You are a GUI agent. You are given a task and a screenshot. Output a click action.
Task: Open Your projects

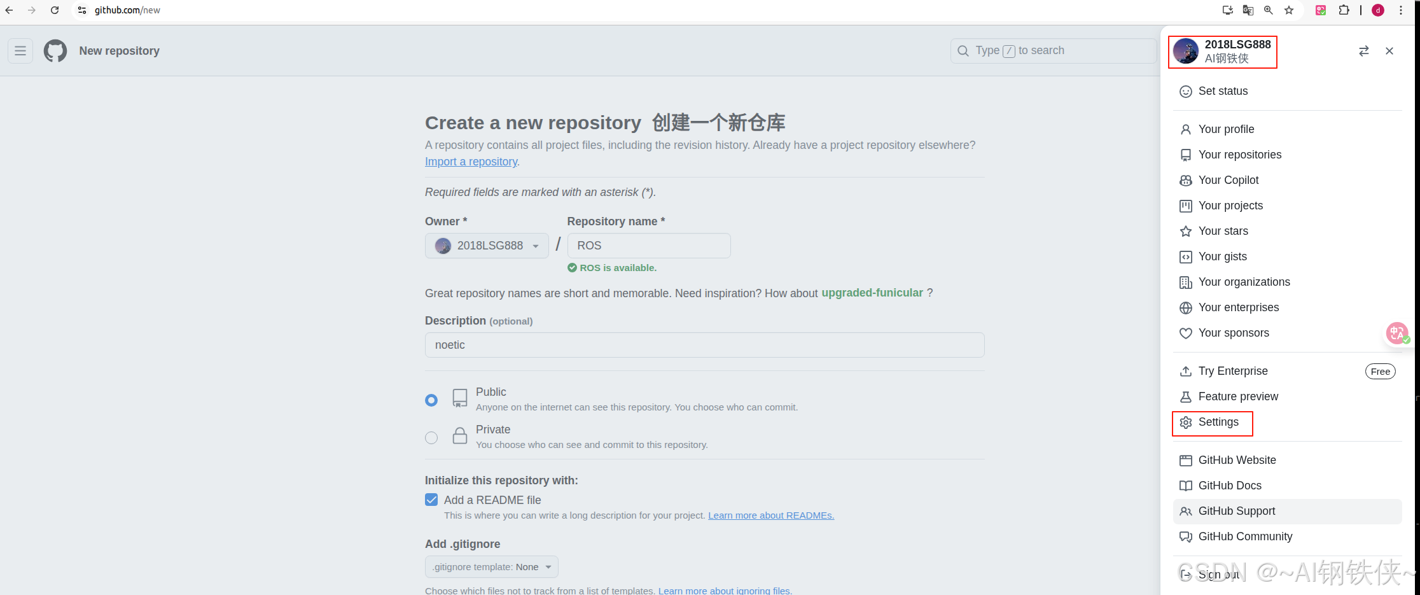tap(1288, 206)
